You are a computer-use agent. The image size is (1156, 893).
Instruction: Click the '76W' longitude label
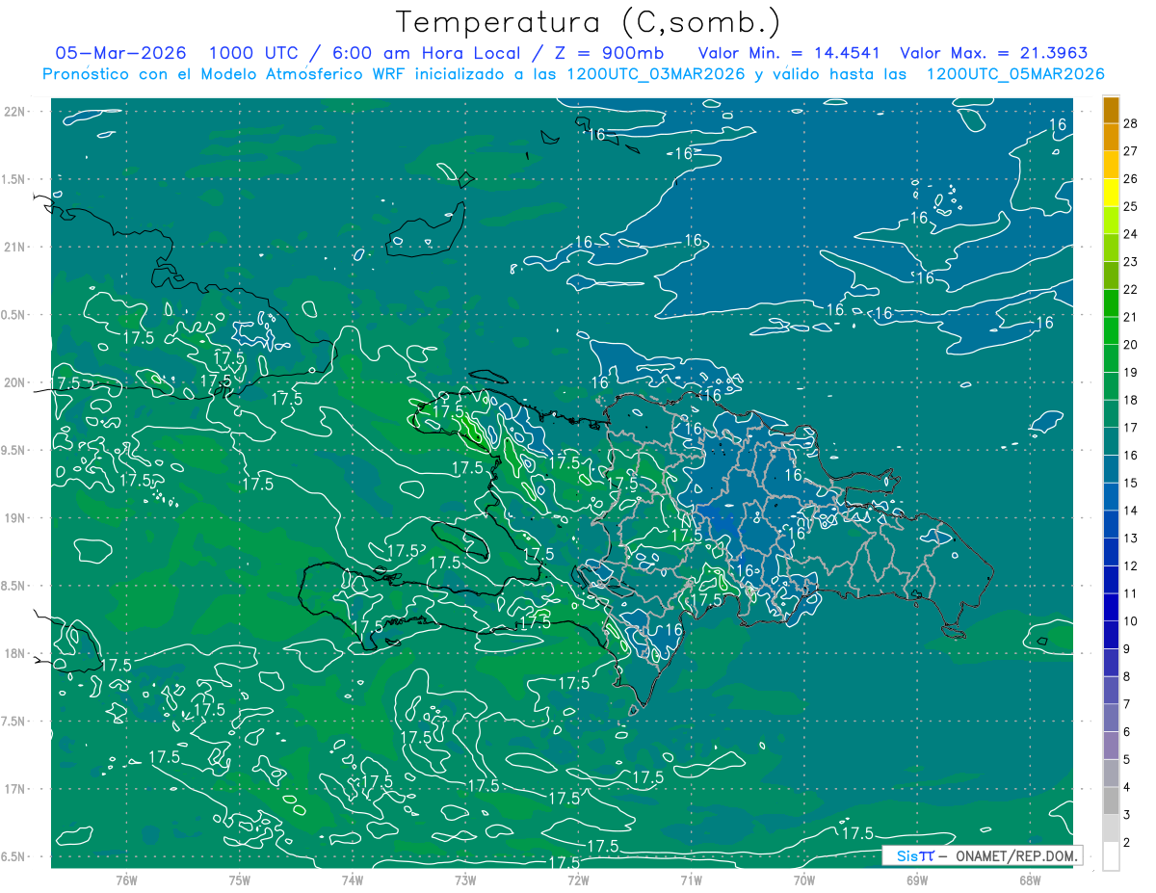click(x=126, y=880)
